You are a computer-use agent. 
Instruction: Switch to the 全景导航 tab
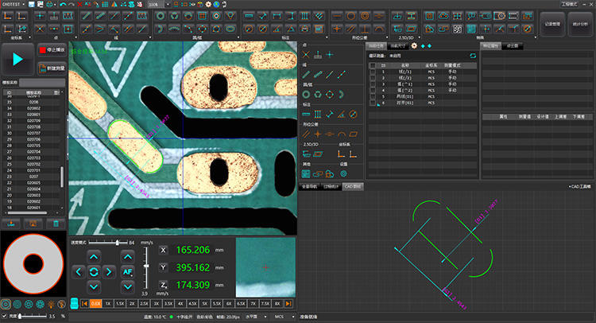tap(309, 186)
